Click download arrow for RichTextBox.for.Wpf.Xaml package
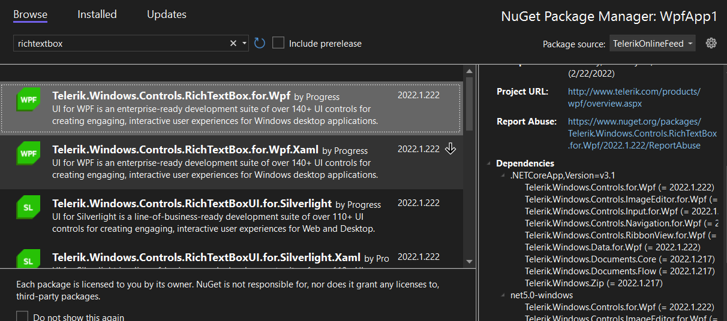The width and height of the screenshot is (727, 321). click(x=450, y=149)
